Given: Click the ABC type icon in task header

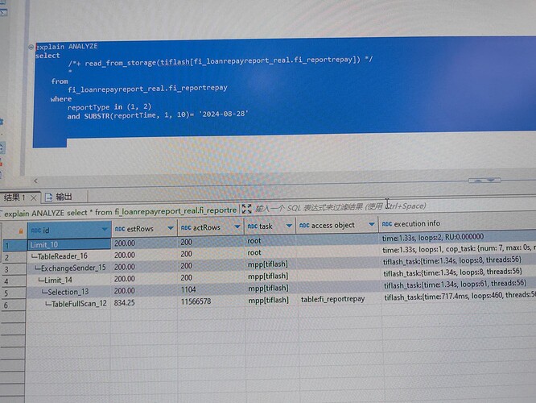Looking at the screenshot, I should pos(252,226).
